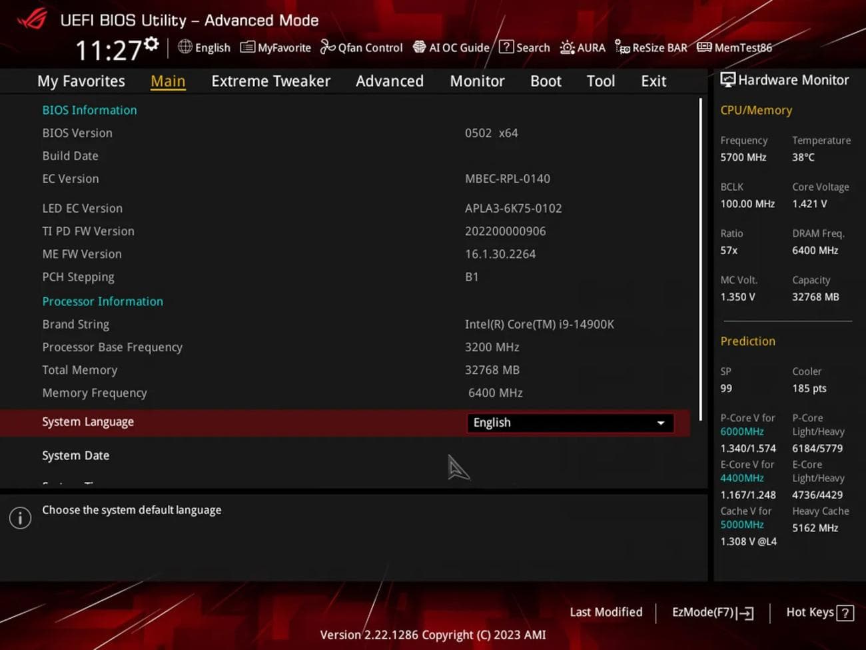Open the English language combo box
Image resolution: width=866 pixels, height=650 pixels.
coord(570,423)
